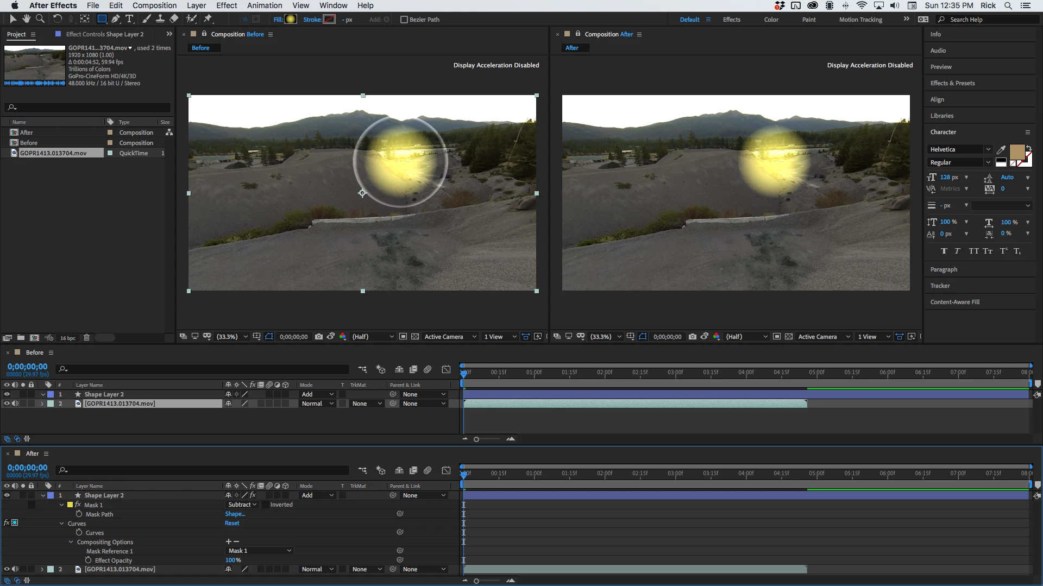This screenshot has width=1043, height=586.
Task: Open graph editor in Before timeline
Action: (x=446, y=369)
